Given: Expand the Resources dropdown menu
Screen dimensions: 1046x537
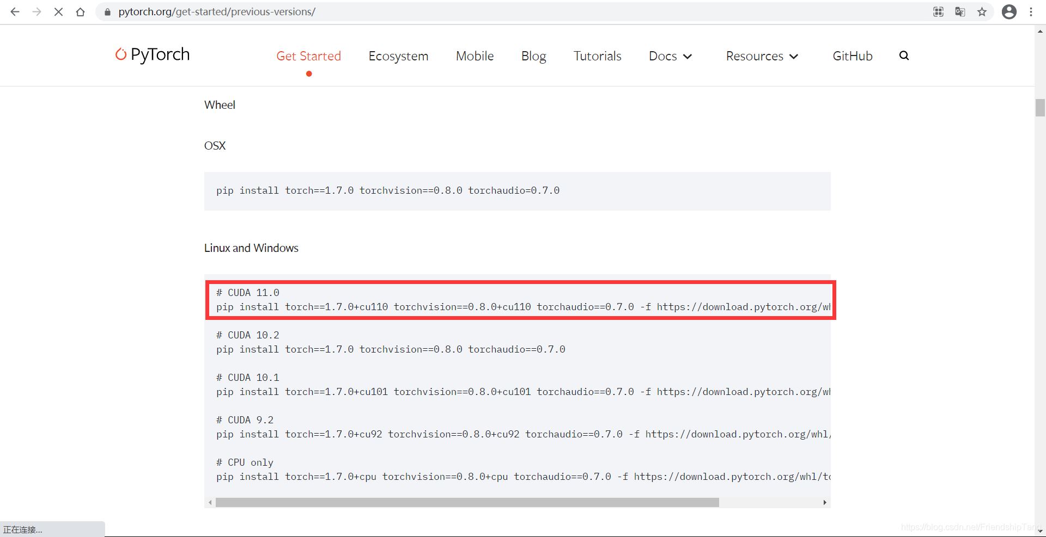Looking at the screenshot, I should coord(762,56).
